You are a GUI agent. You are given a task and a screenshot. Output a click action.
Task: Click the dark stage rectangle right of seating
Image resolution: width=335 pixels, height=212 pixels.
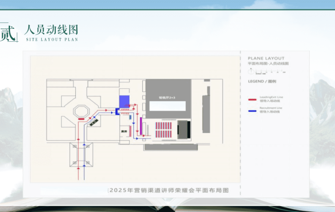184,130
